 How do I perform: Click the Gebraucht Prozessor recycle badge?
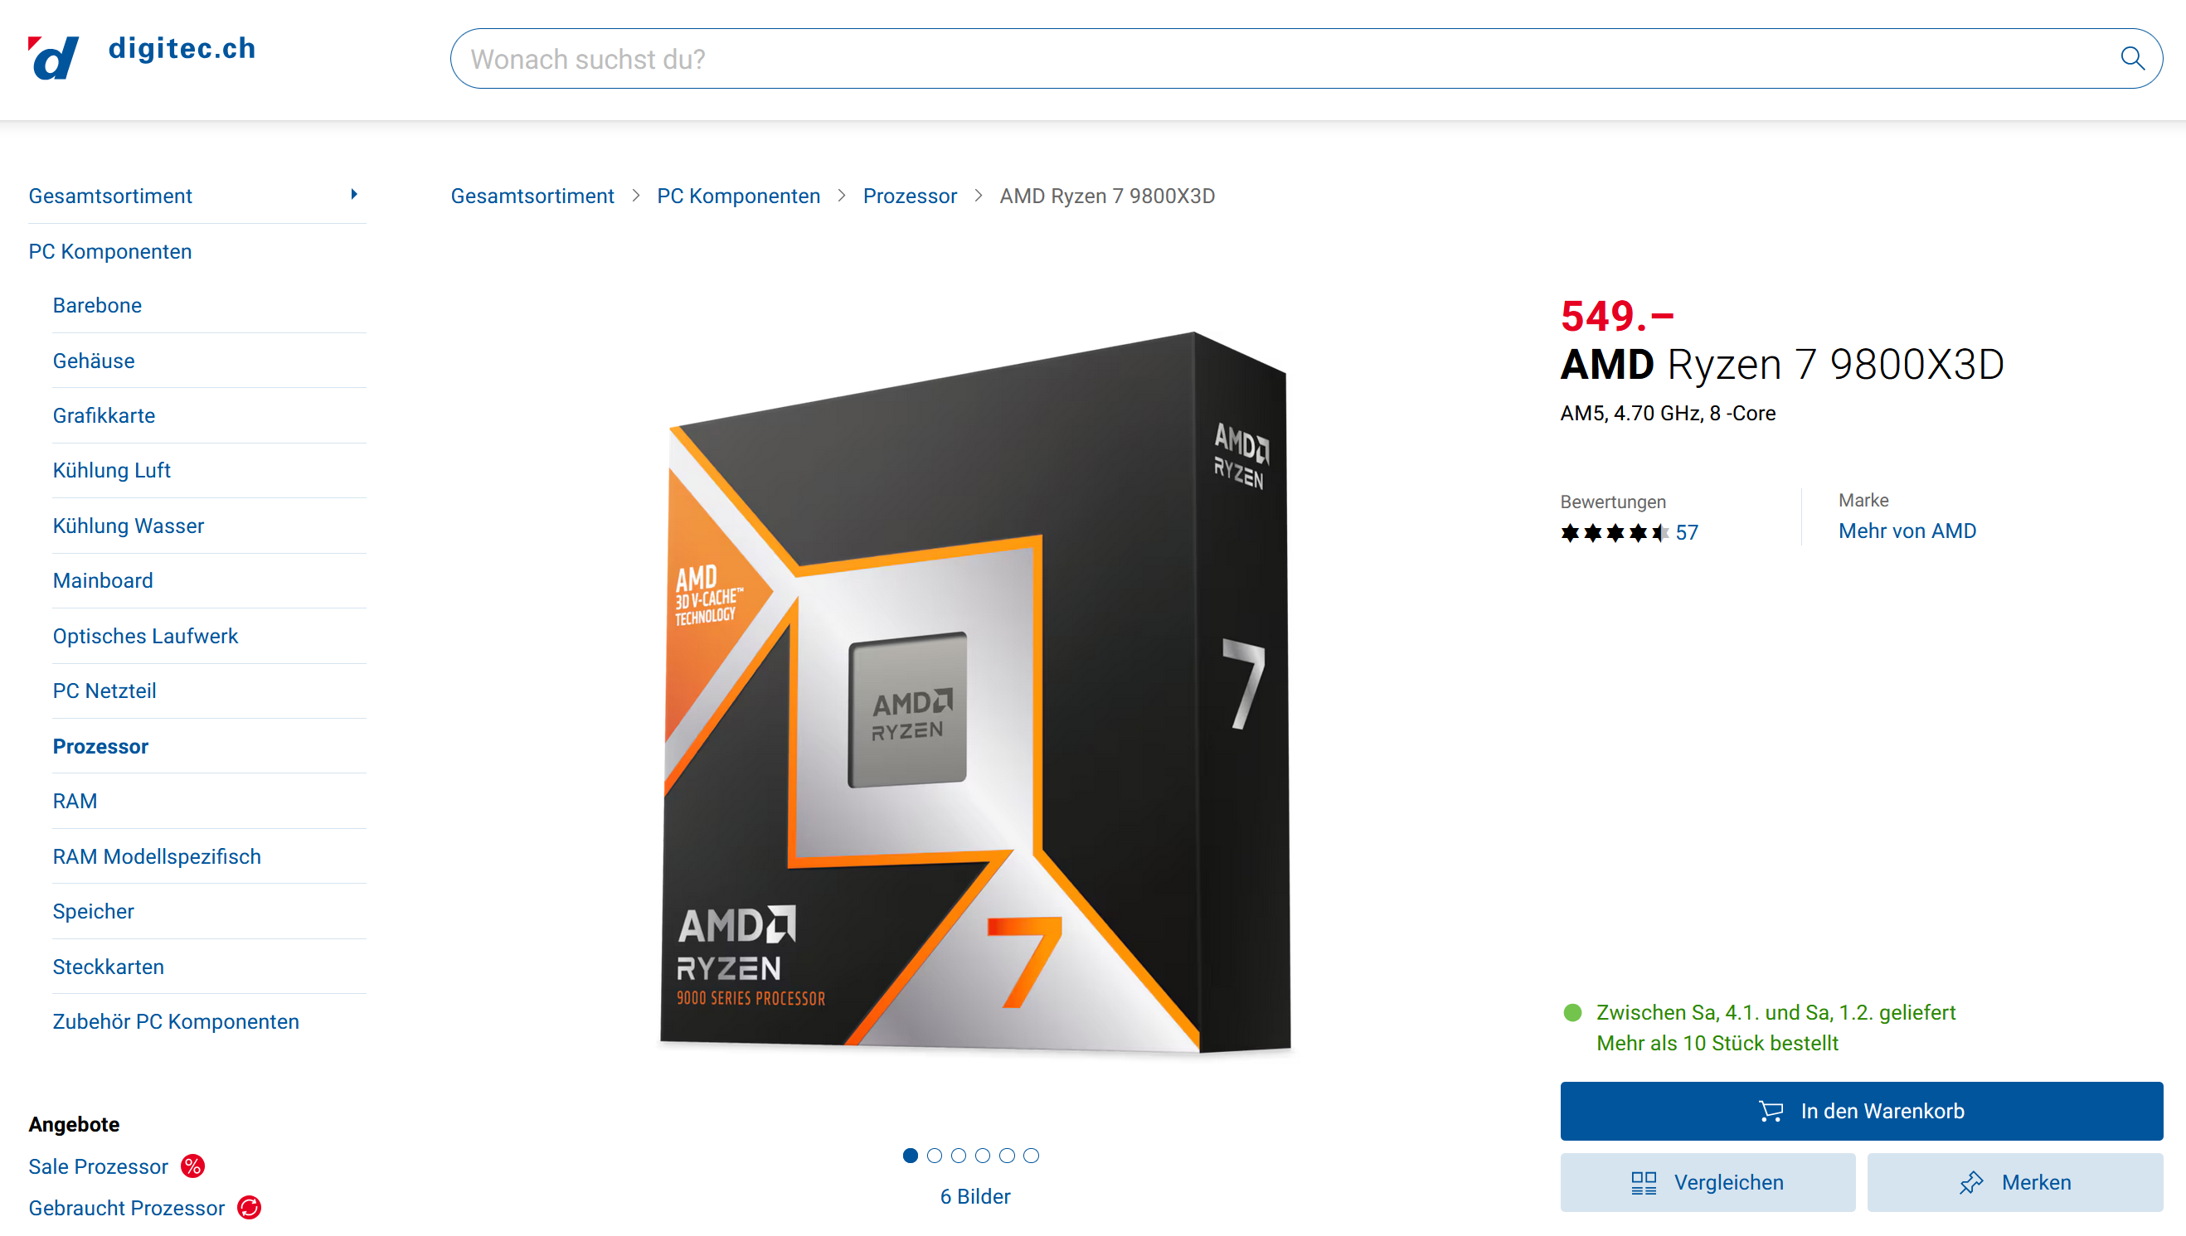pos(249,1207)
